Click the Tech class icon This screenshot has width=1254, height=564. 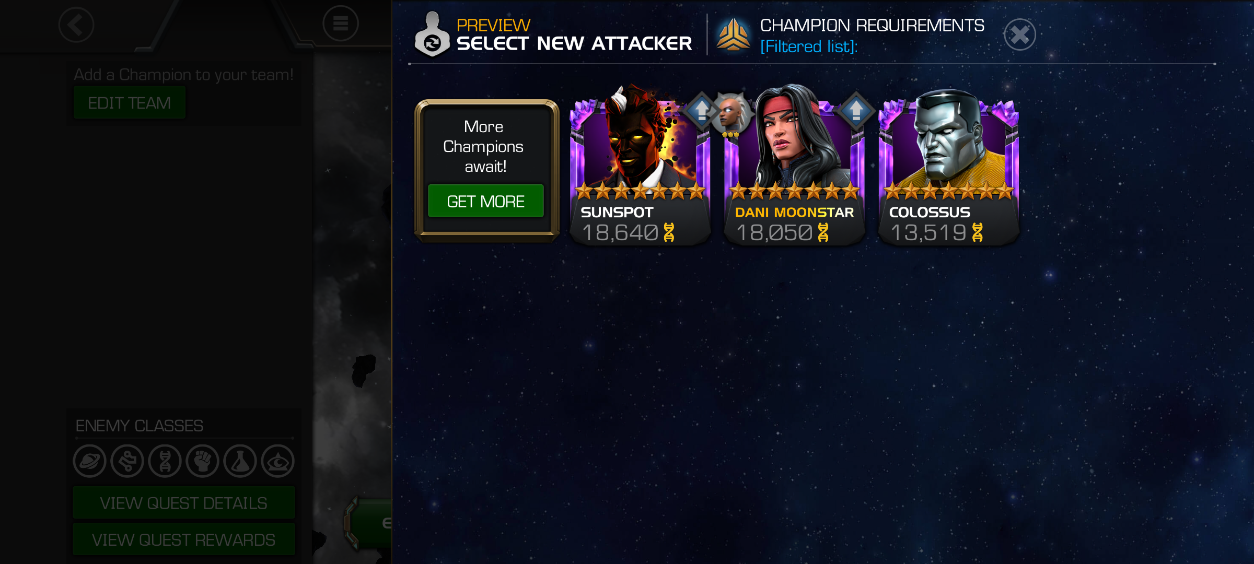[127, 461]
